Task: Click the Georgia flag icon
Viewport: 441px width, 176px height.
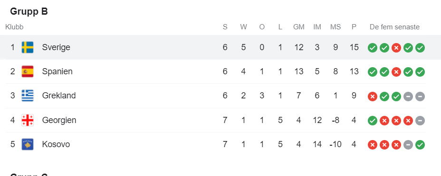Action: pos(28,120)
